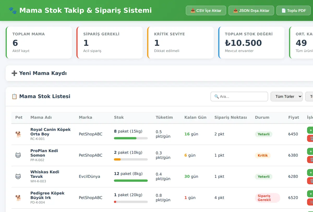Hit the green plus button for ProPlan Kedi Somon
The height and width of the screenshot is (212, 313).
[x=310, y=151]
